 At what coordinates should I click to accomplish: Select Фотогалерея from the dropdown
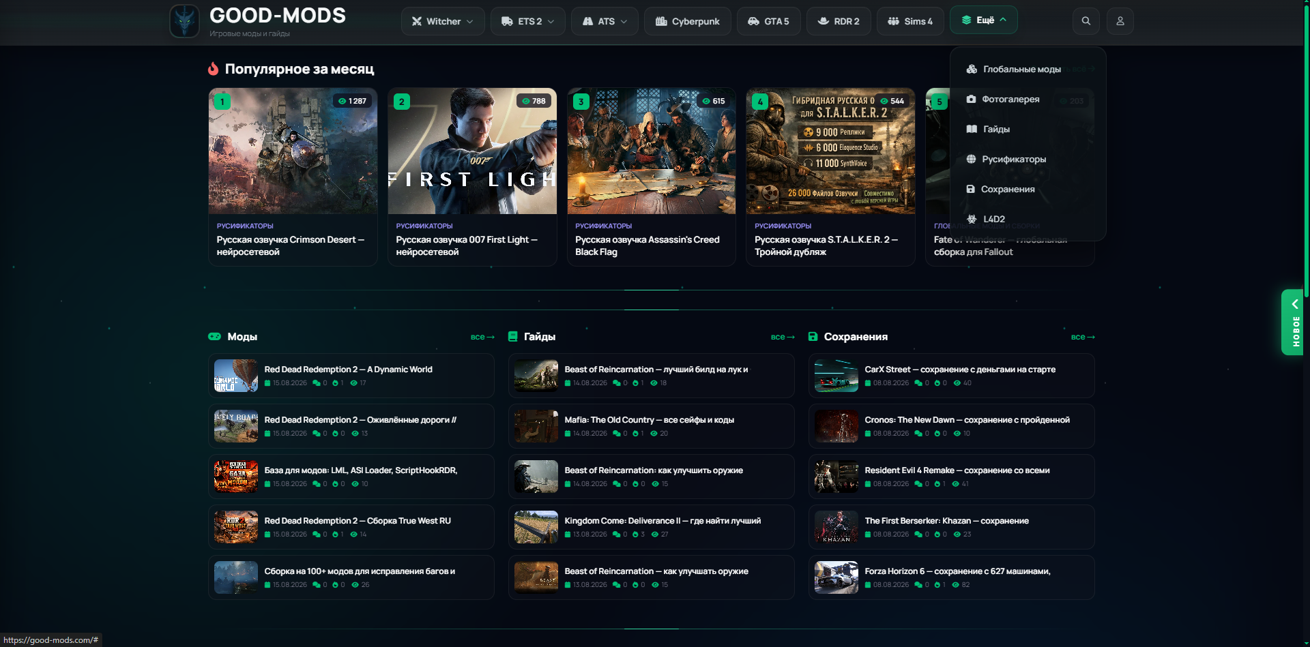pos(1028,99)
